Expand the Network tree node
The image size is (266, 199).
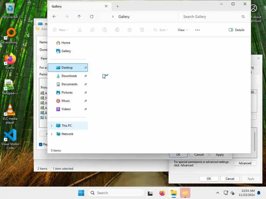click(x=52, y=134)
